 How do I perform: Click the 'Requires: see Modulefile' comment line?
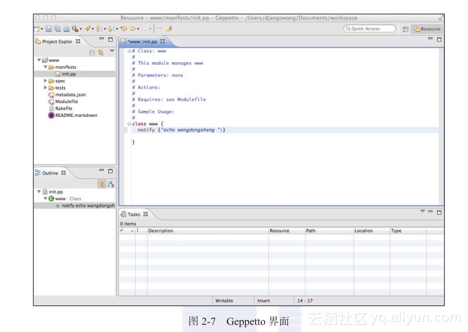(x=169, y=100)
